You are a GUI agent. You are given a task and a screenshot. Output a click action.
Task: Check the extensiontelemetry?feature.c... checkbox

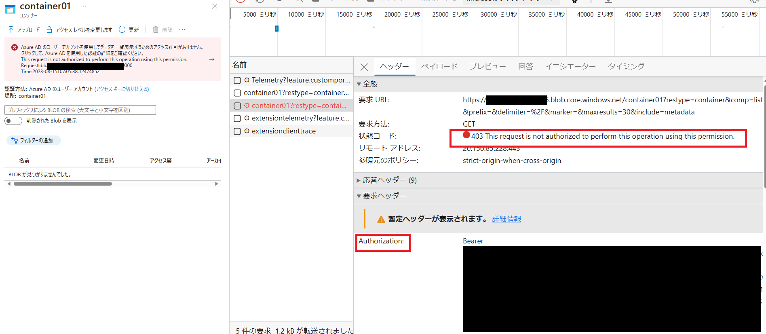[x=237, y=118]
